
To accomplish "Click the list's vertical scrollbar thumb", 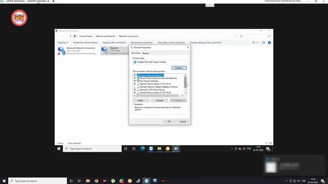I will [186, 82].
